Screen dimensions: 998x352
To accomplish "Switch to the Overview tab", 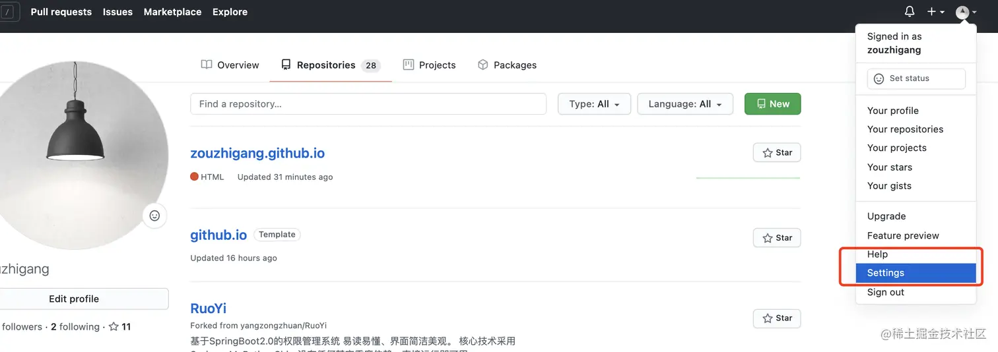I will click(x=230, y=65).
